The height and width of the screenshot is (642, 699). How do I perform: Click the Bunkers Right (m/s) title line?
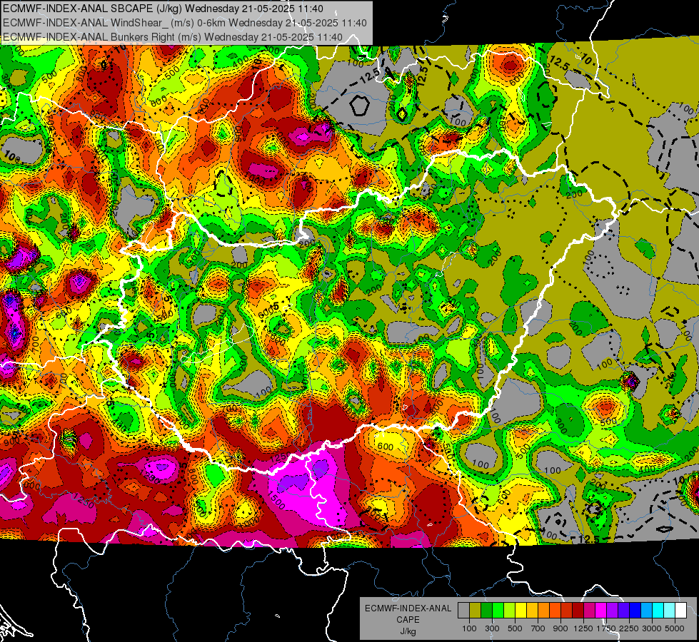point(173,37)
